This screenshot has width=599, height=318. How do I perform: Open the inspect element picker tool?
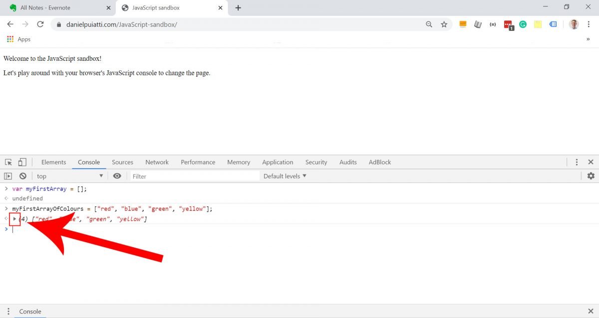point(8,162)
